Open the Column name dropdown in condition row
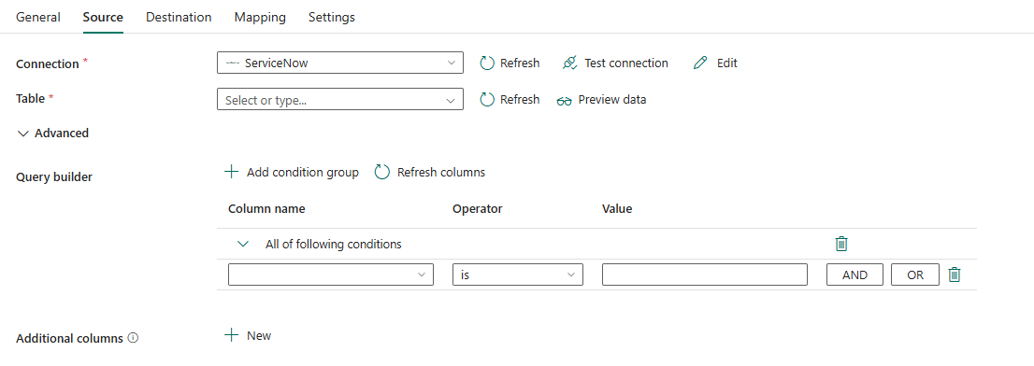1034x366 pixels. [x=330, y=274]
